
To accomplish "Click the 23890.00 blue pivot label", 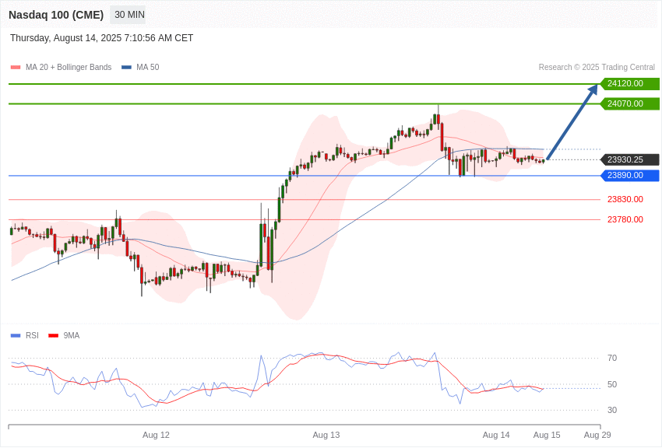I will (x=629, y=175).
